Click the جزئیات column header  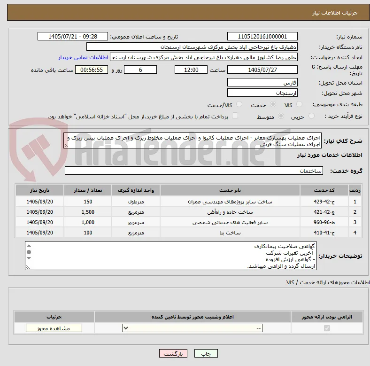pyautogui.click(x=54, y=317)
